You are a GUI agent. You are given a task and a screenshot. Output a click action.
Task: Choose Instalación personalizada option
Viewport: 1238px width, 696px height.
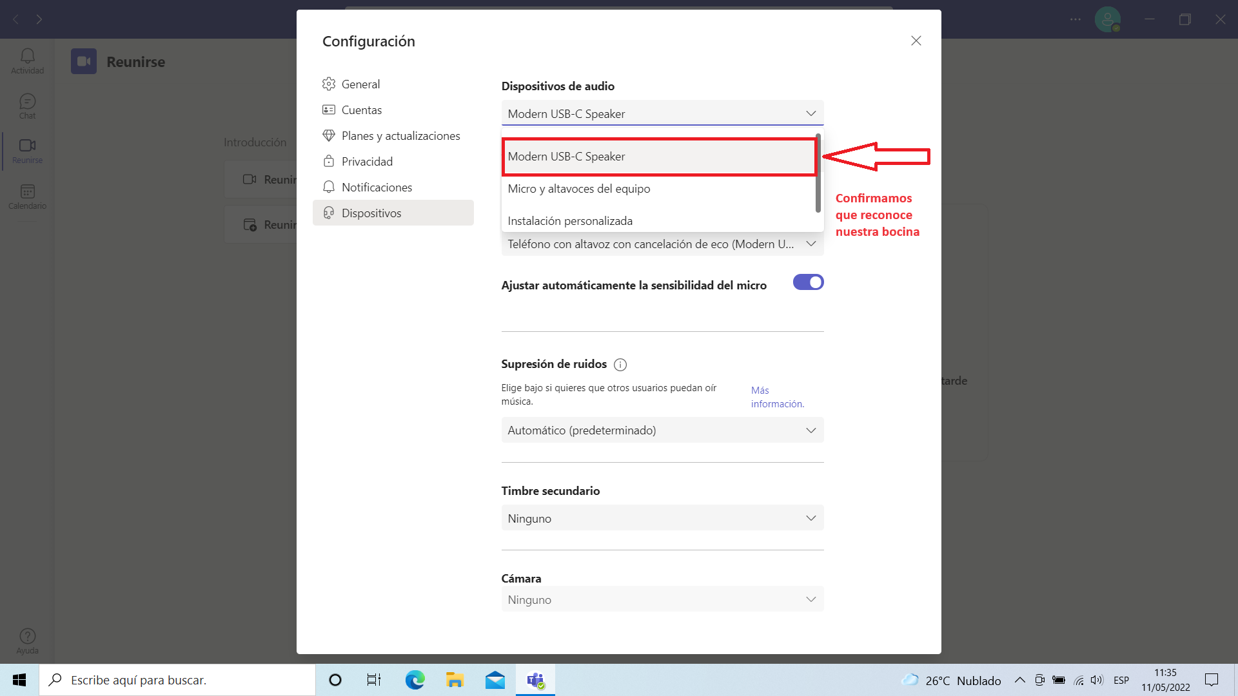pyautogui.click(x=569, y=221)
